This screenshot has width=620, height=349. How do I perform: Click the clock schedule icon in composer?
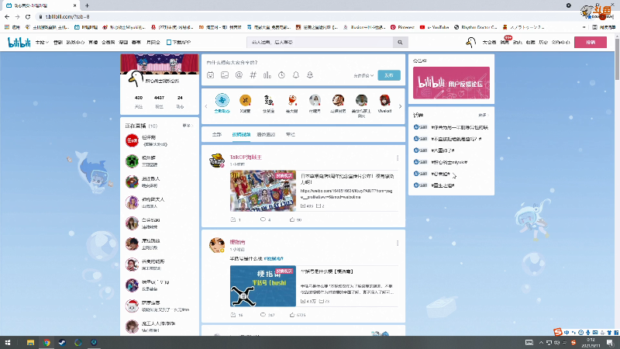(281, 75)
